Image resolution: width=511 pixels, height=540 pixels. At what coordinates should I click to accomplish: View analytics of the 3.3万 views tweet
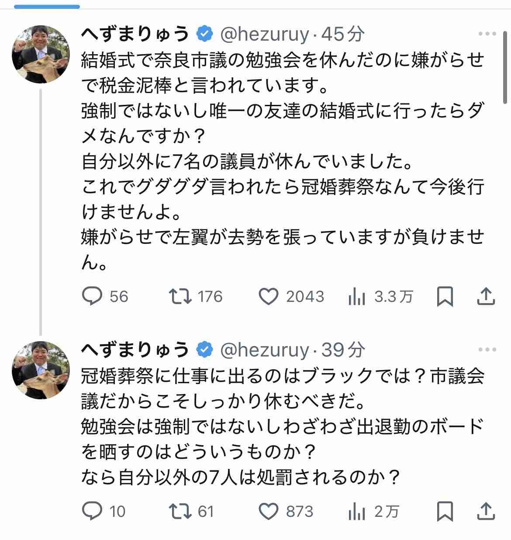coord(357,297)
